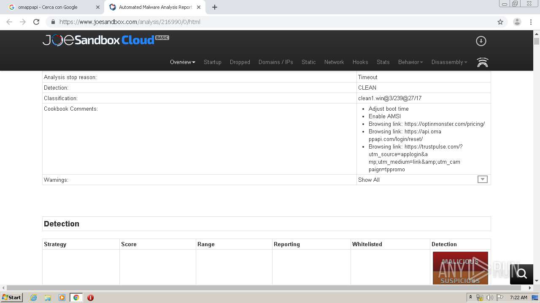The image size is (540, 303).
Task: Reload the current page
Action: (x=36, y=22)
